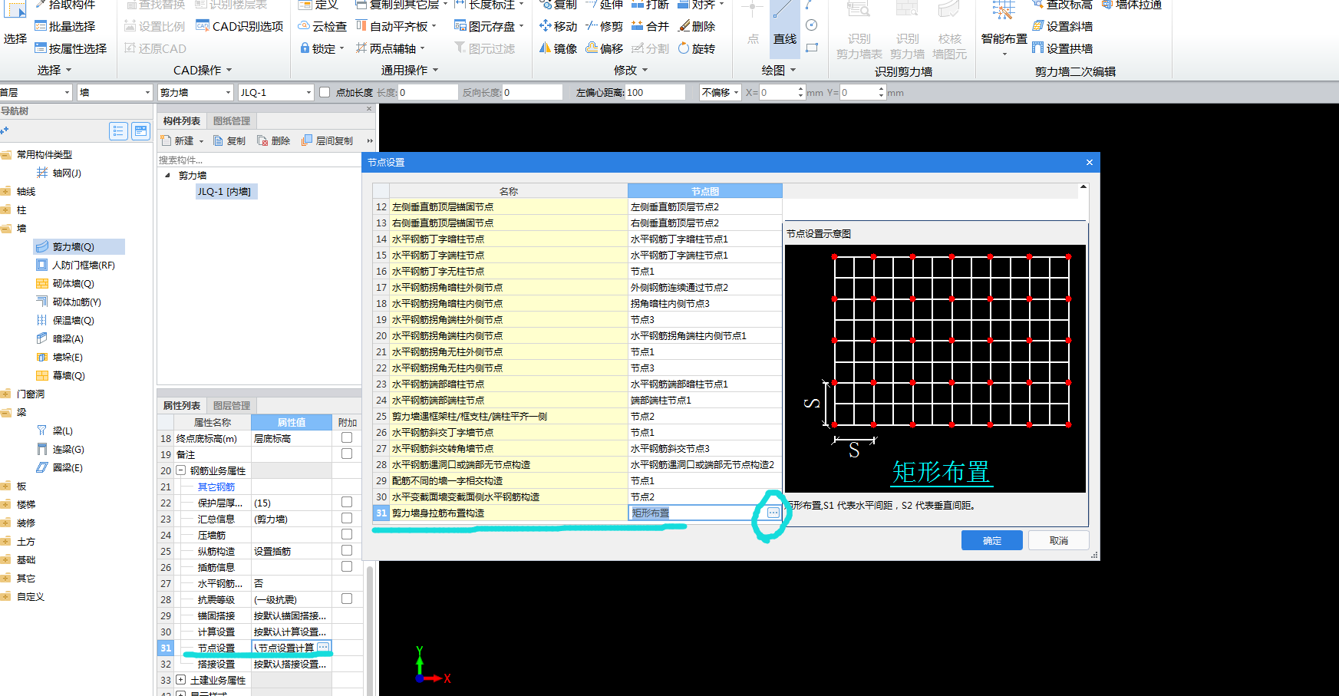This screenshot has width=1339, height=696.
Task: Activate the 移动 move tool
Action: 558,26
